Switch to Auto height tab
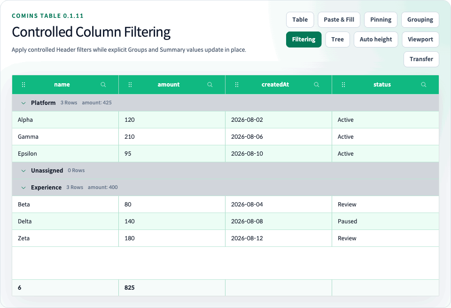This screenshot has height=308, width=451. [376, 39]
